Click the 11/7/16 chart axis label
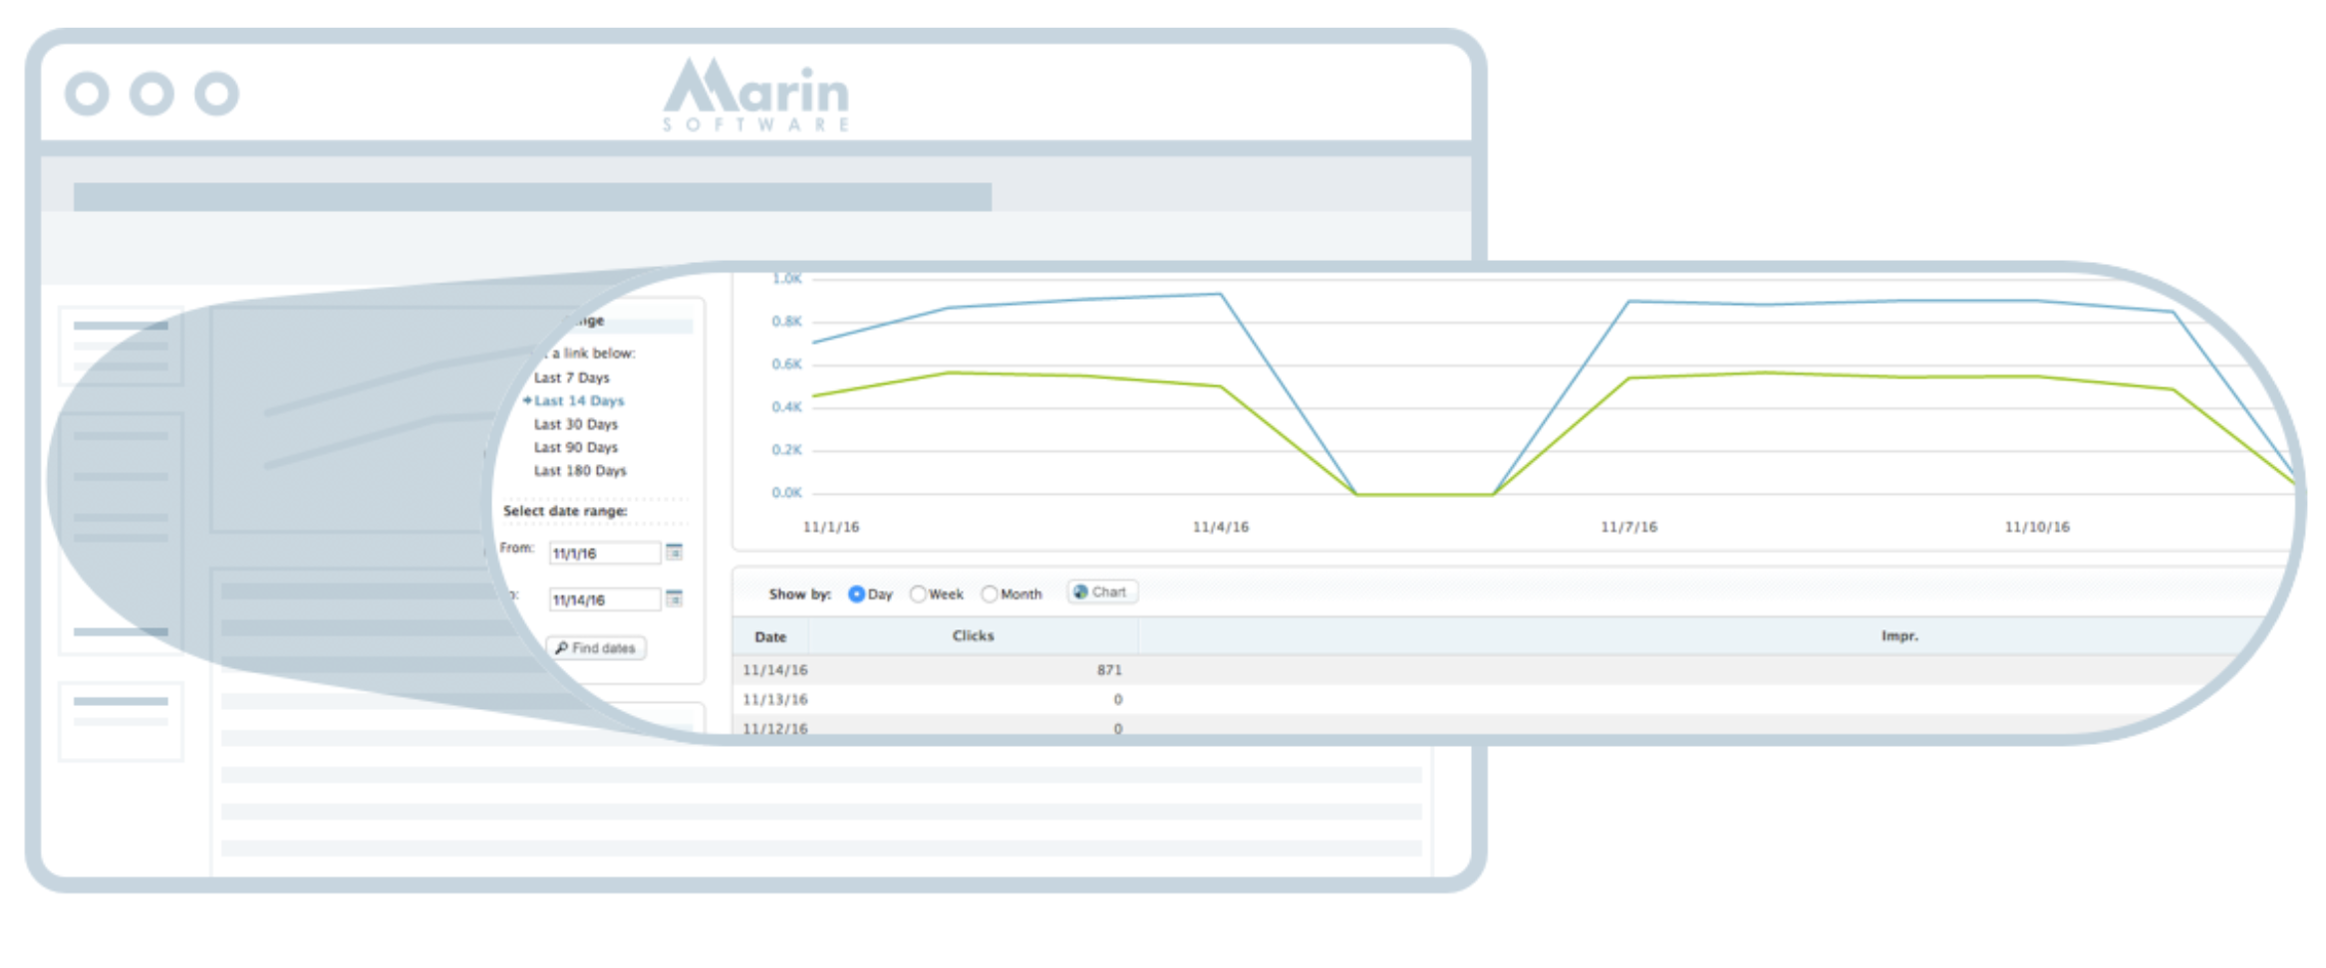 pyautogui.click(x=1629, y=527)
